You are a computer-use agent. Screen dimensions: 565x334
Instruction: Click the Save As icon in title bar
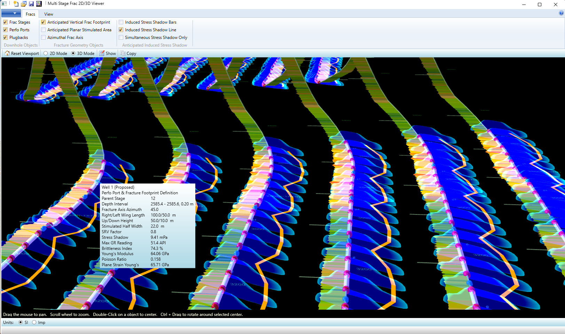[x=39, y=4]
